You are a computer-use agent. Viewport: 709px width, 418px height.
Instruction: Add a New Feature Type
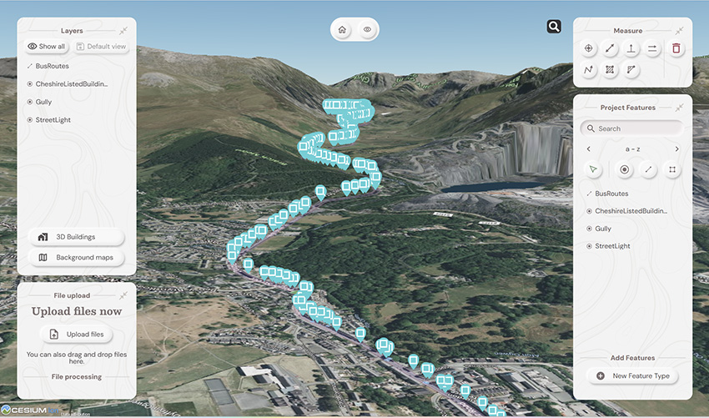(632, 376)
